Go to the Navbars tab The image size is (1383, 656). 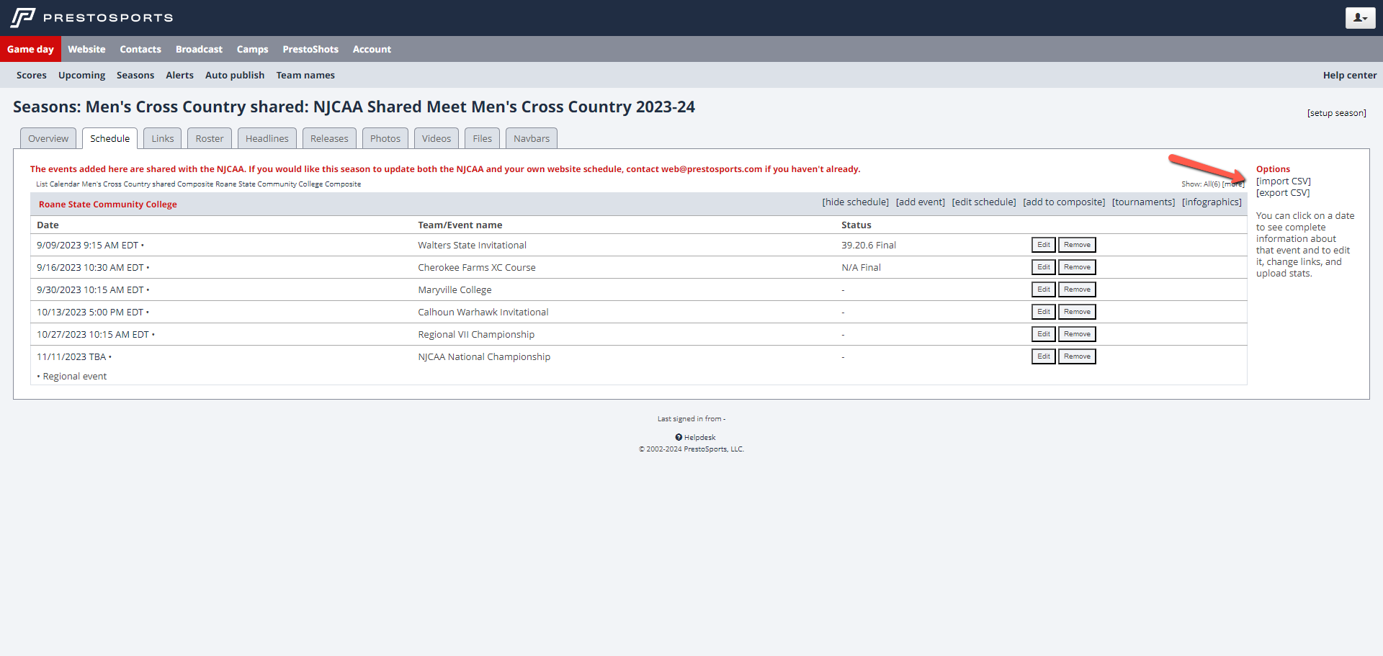click(531, 138)
